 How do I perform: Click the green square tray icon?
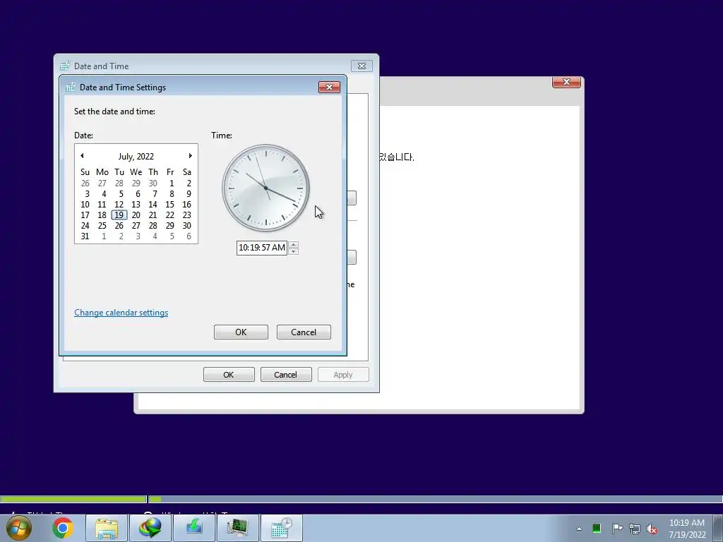[596, 528]
